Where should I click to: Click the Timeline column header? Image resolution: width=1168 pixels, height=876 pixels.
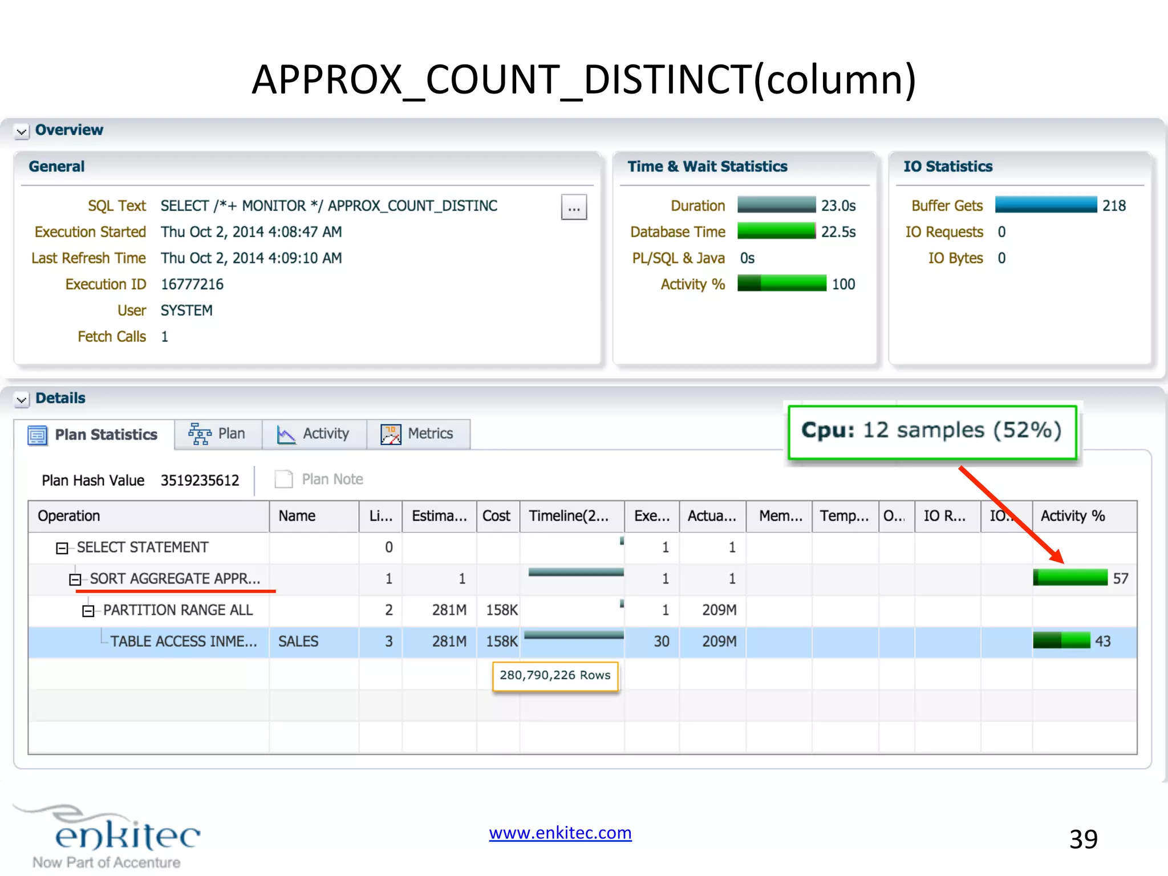tap(572, 516)
